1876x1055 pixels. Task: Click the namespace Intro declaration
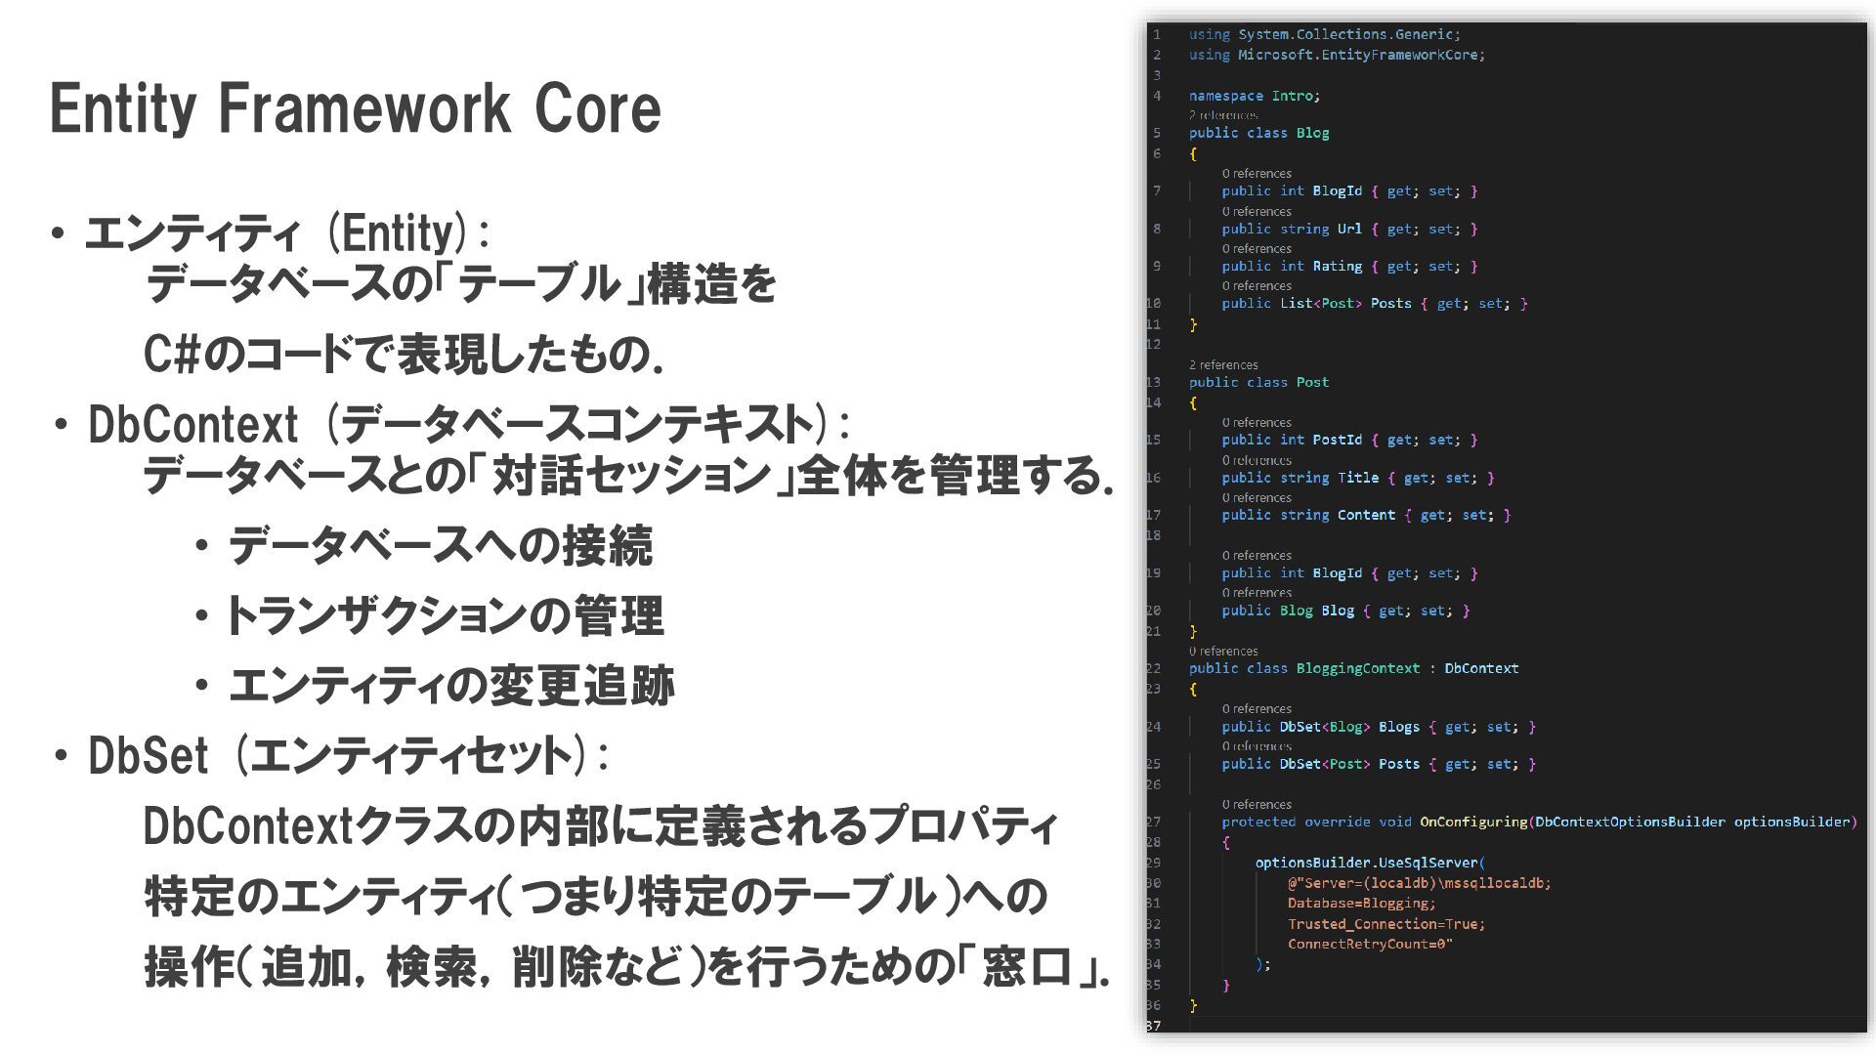[1254, 96]
